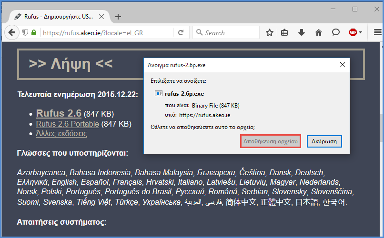This screenshot has width=384, height=238.
Task: Go to the home page icon
Action: point(319,32)
